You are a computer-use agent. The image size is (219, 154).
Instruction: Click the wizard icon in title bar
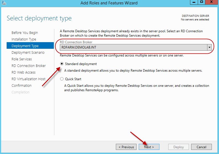tap(4, 3)
